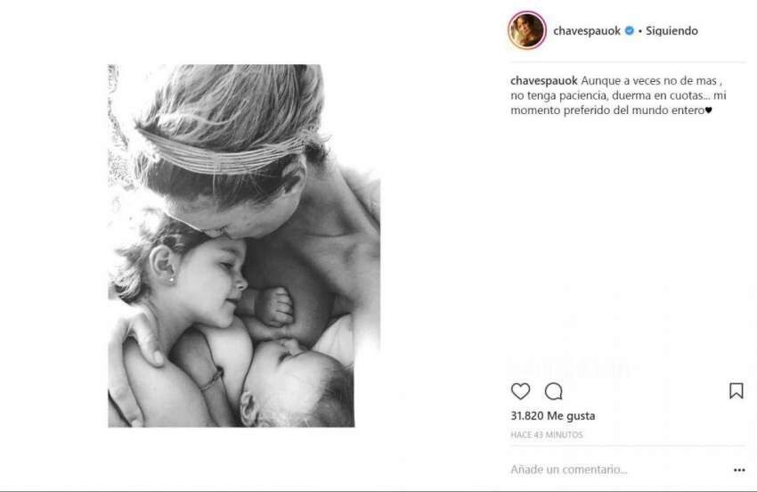Open the chavespauok profile picture
Viewport: 757px width, 492px height.
click(526, 30)
